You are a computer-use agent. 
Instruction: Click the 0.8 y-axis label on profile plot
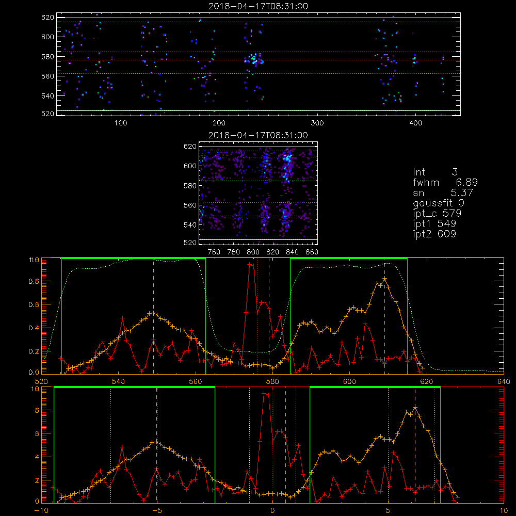pyautogui.click(x=34, y=281)
